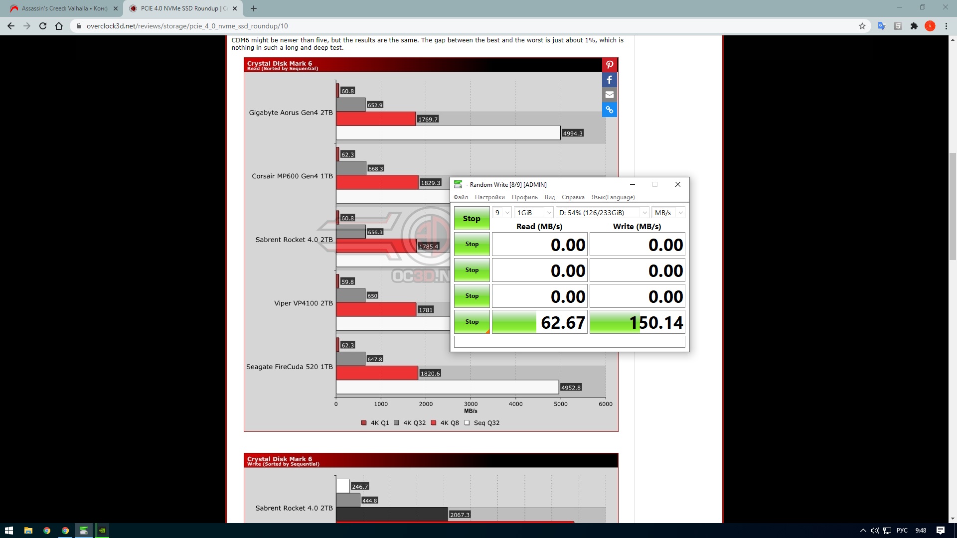
Task: Open the Chrome extensions puzzle icon
Action: pos(914,26)
